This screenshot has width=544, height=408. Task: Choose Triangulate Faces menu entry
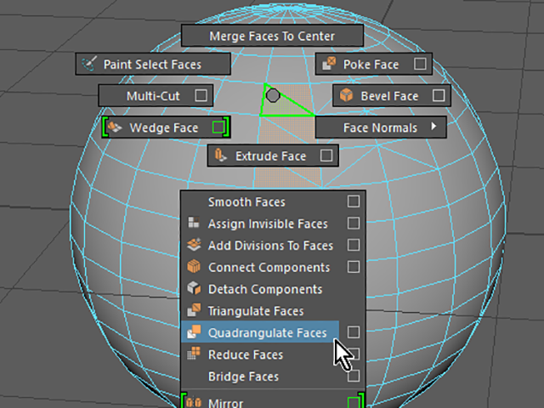[x=273, y=310]
